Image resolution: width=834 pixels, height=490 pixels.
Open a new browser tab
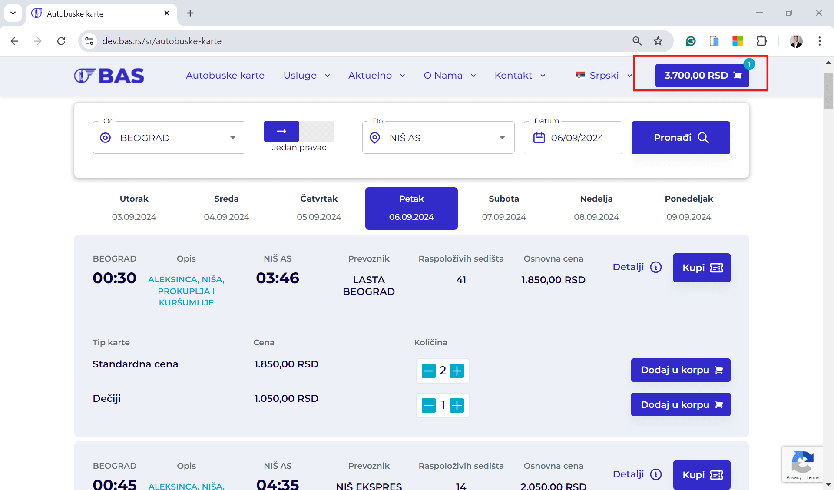coord(190,13)
